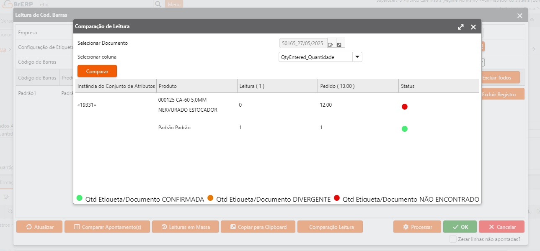Click the Padrão1 barcode row in the background window

click(27, 93)
